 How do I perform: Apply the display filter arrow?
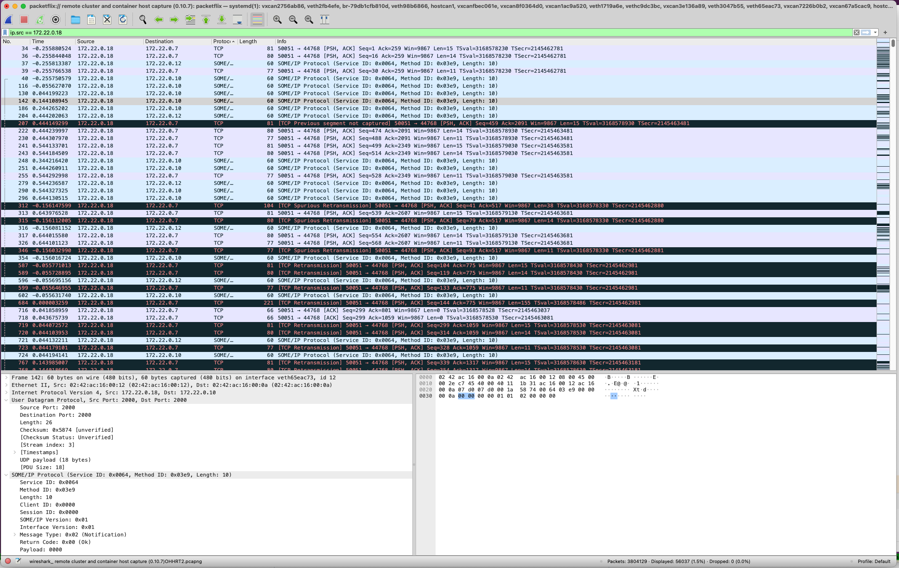(x=866, y=32)
